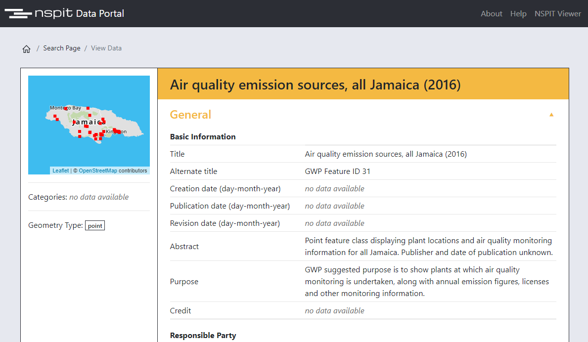Screen dimensions: 588x342
Task: Click the Abstract description text
Action: 428,247
